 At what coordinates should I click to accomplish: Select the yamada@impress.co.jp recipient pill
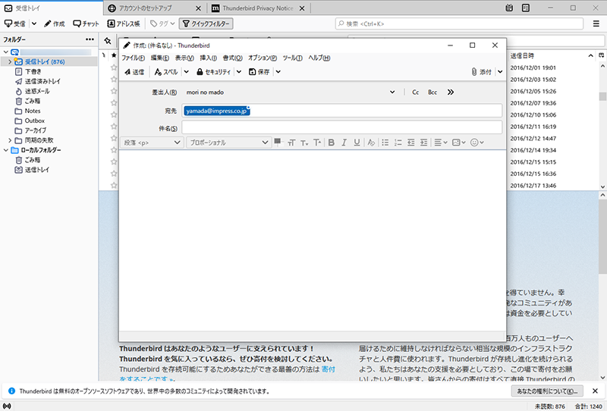click(216, 111)
